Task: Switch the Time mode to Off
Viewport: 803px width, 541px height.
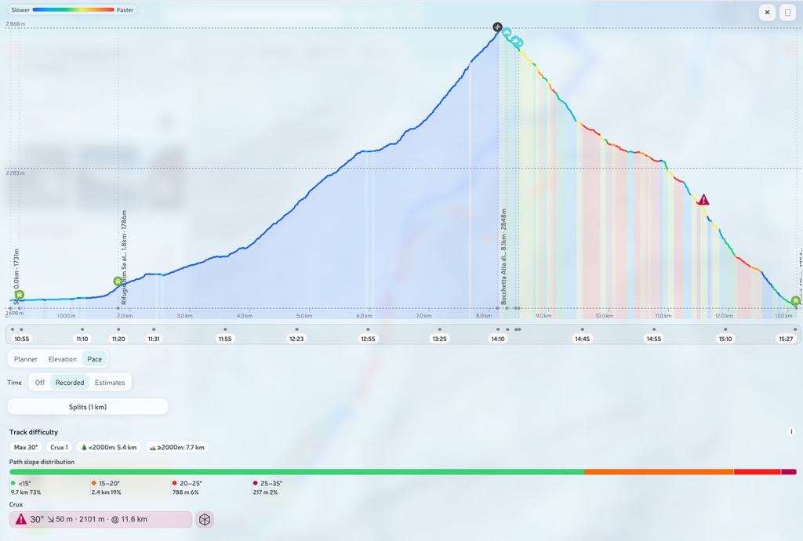Action: [38, 383]
